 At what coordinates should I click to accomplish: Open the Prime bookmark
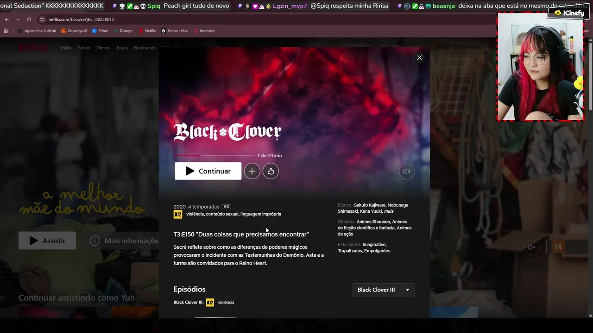click(100, 31)
